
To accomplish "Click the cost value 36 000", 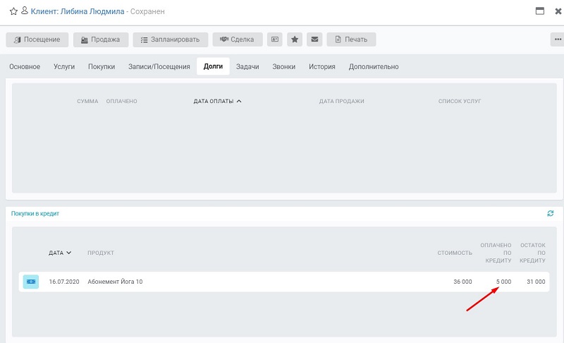I will click(x=462, y=282).
